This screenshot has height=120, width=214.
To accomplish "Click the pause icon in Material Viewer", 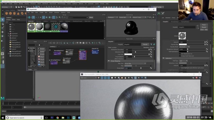I will [x=150, y=17].
